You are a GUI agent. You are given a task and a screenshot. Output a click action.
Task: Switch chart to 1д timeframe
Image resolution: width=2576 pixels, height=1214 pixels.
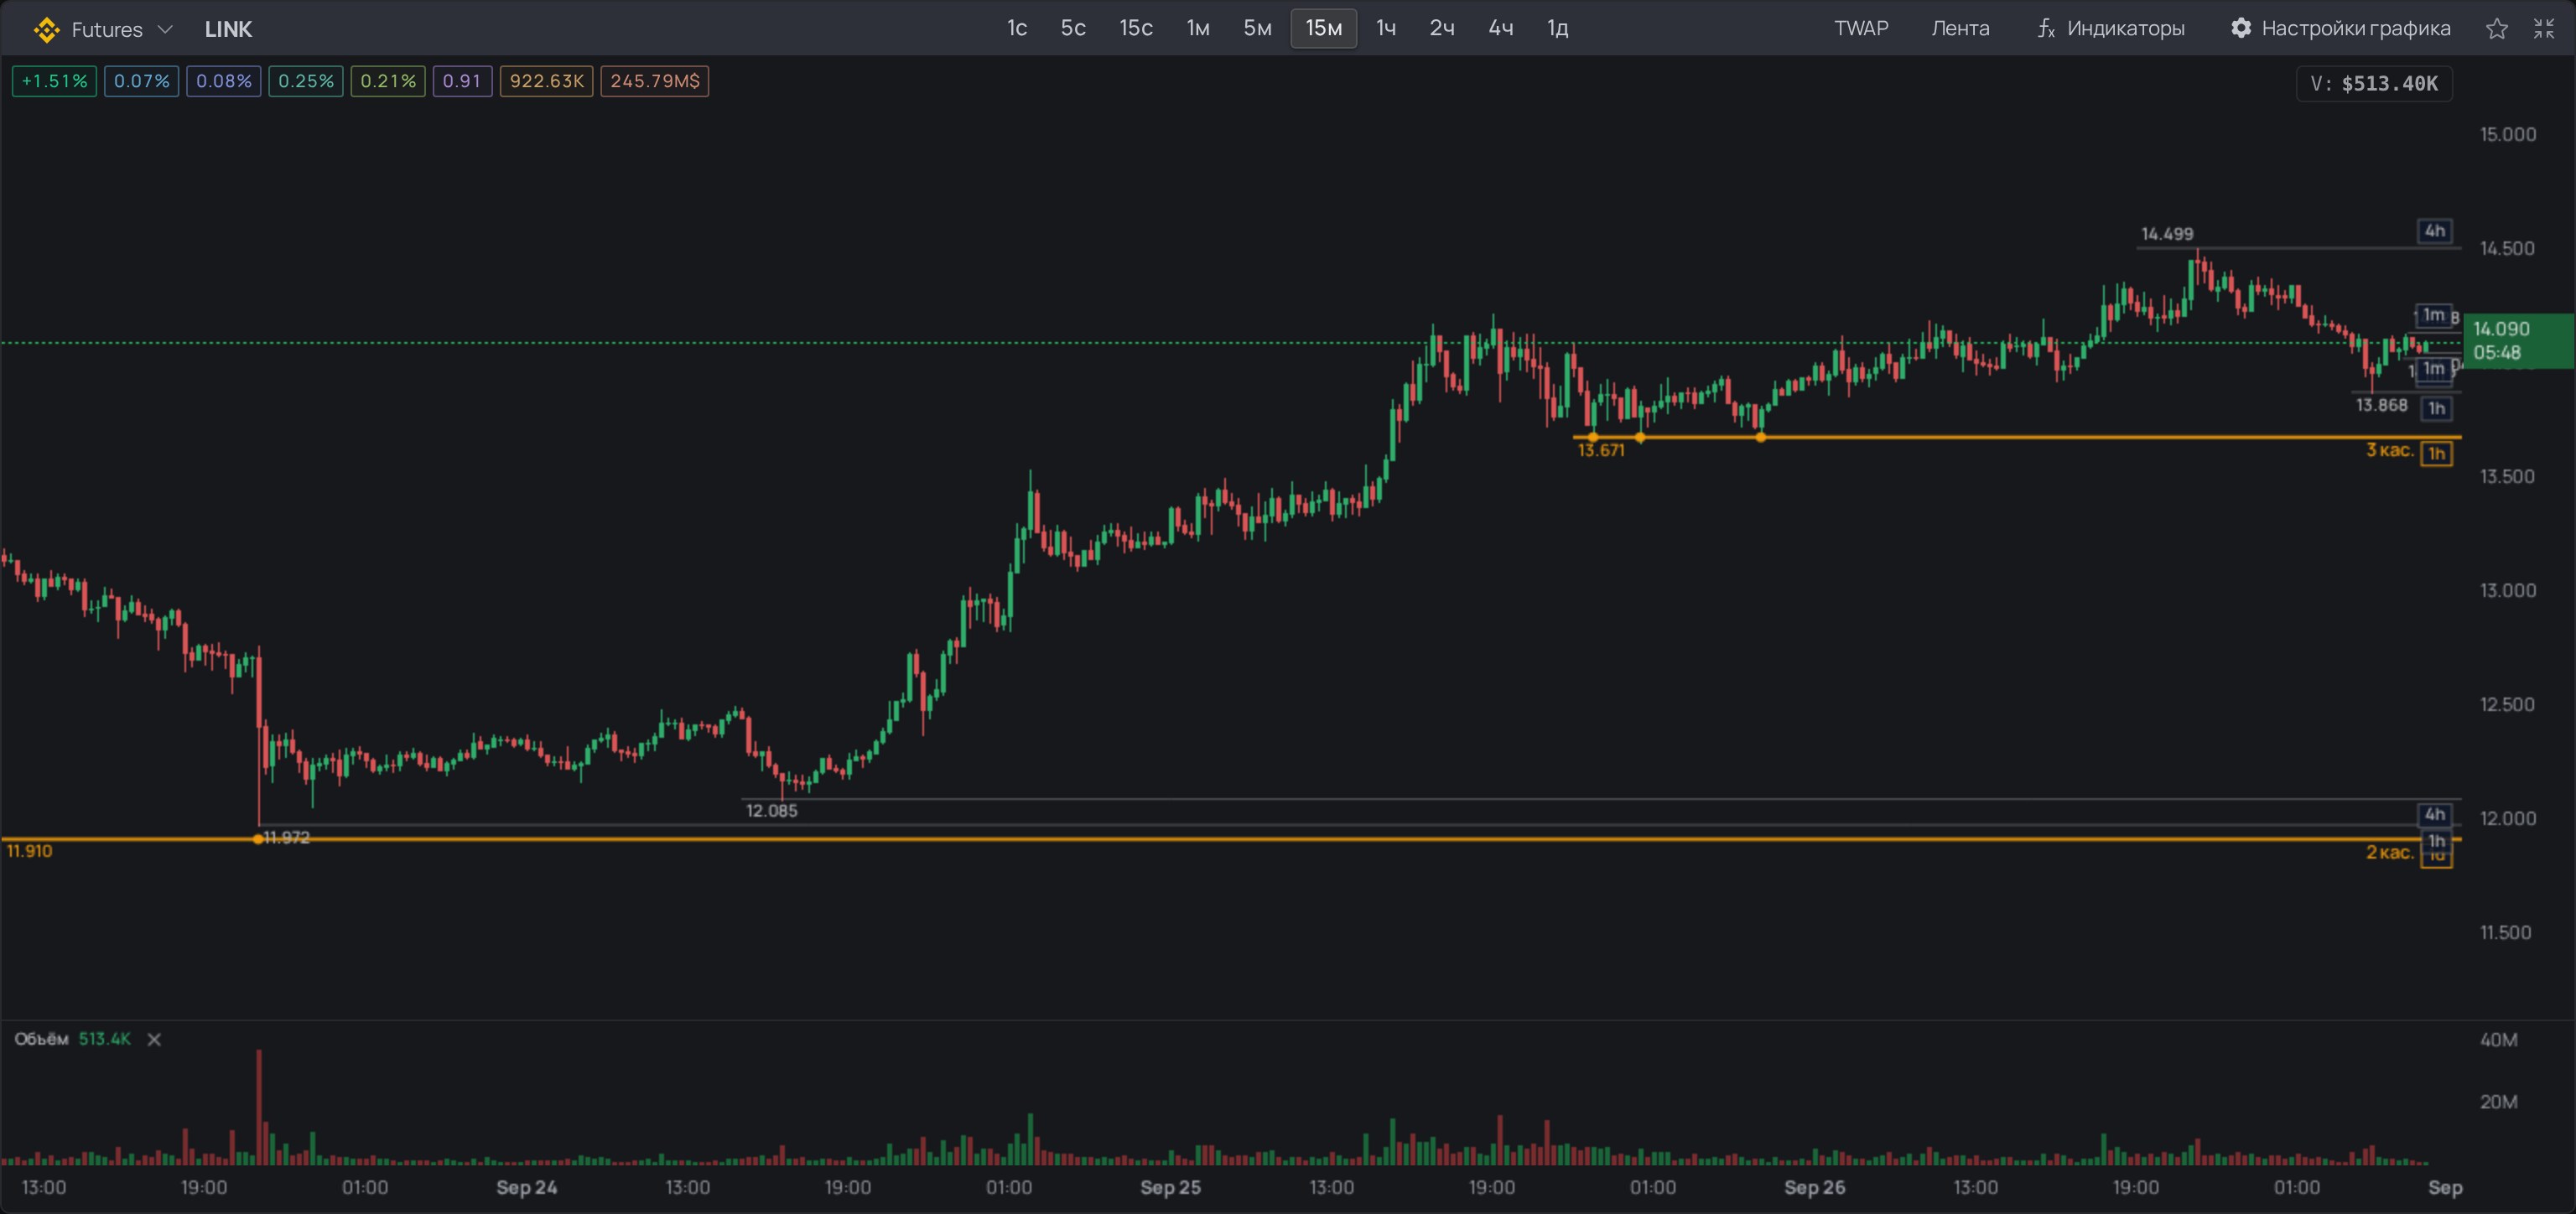(1558, 28)
